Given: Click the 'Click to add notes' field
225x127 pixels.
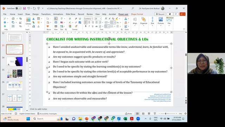Looking at the screenshot, I should (38, 109).
